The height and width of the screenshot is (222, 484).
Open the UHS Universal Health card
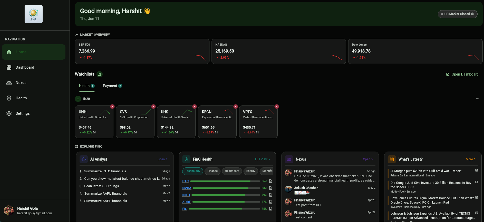click(x=176, y=122)
